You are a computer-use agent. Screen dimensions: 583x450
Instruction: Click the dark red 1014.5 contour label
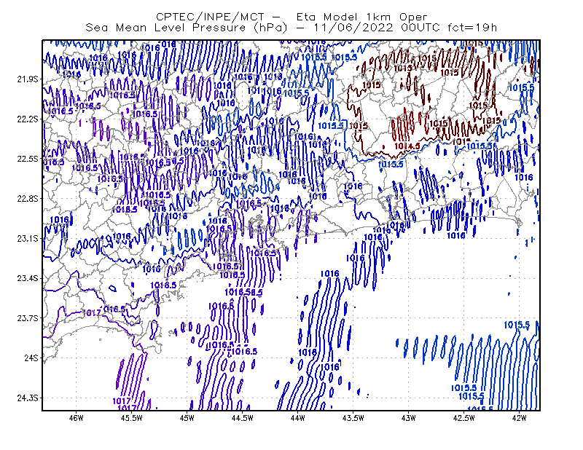pos(407,146)
